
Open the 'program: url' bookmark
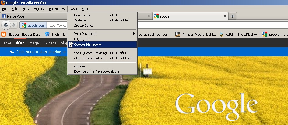[275, 34]
